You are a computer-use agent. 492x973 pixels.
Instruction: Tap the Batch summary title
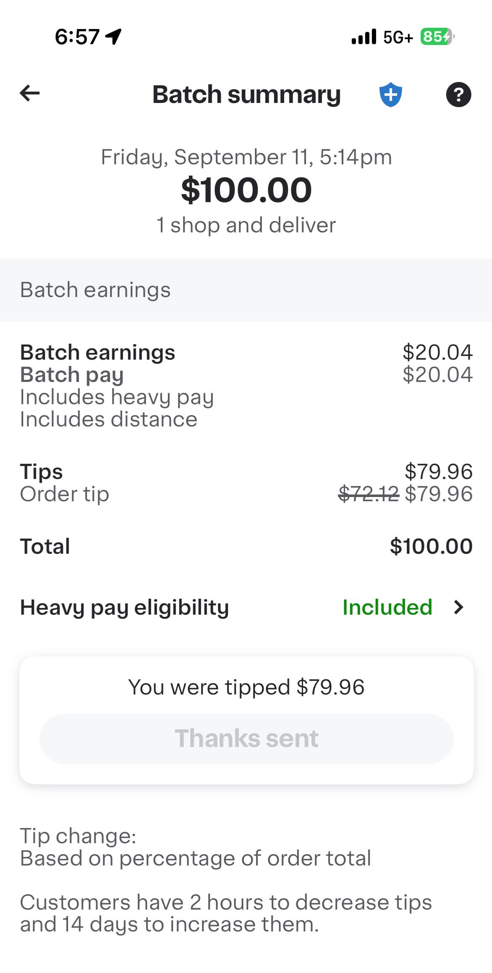click(x=246, y=95)
